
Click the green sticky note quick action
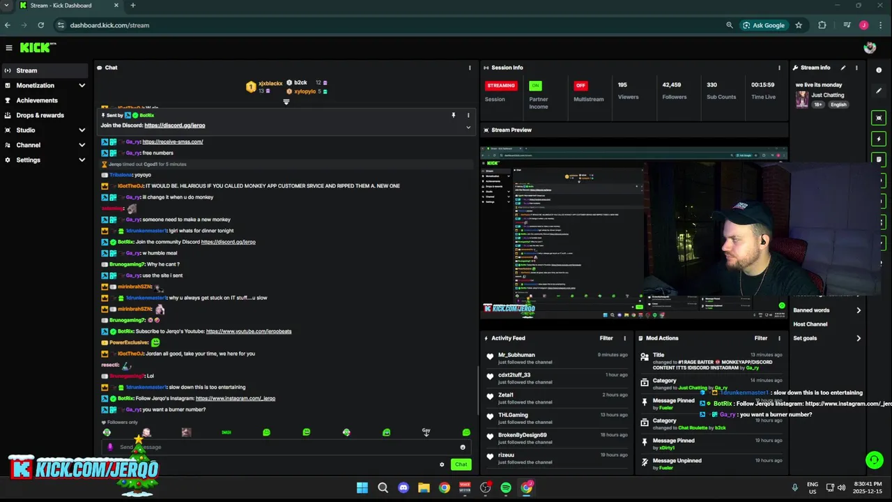pos(879,160)
